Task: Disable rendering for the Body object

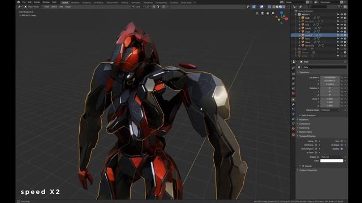Action: 345,17
